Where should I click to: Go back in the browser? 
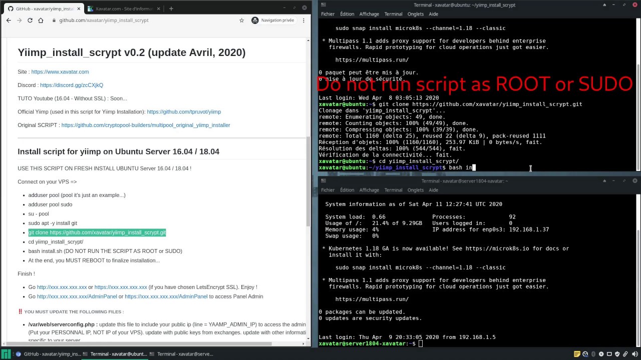coord(9,20)
